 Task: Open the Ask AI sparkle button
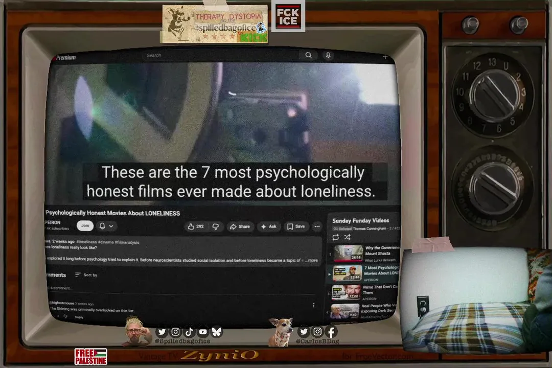tap(269, 226)
